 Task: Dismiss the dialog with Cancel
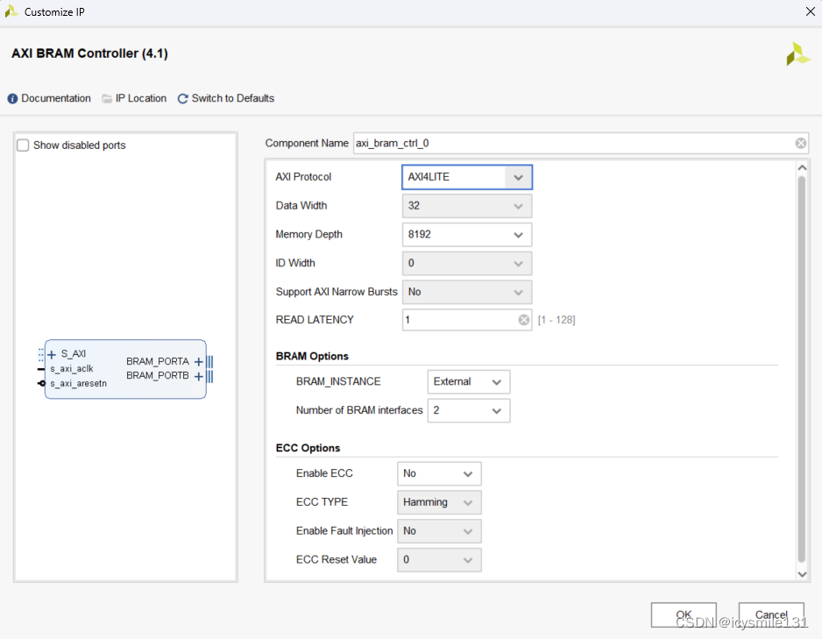(x=771, y=614)
